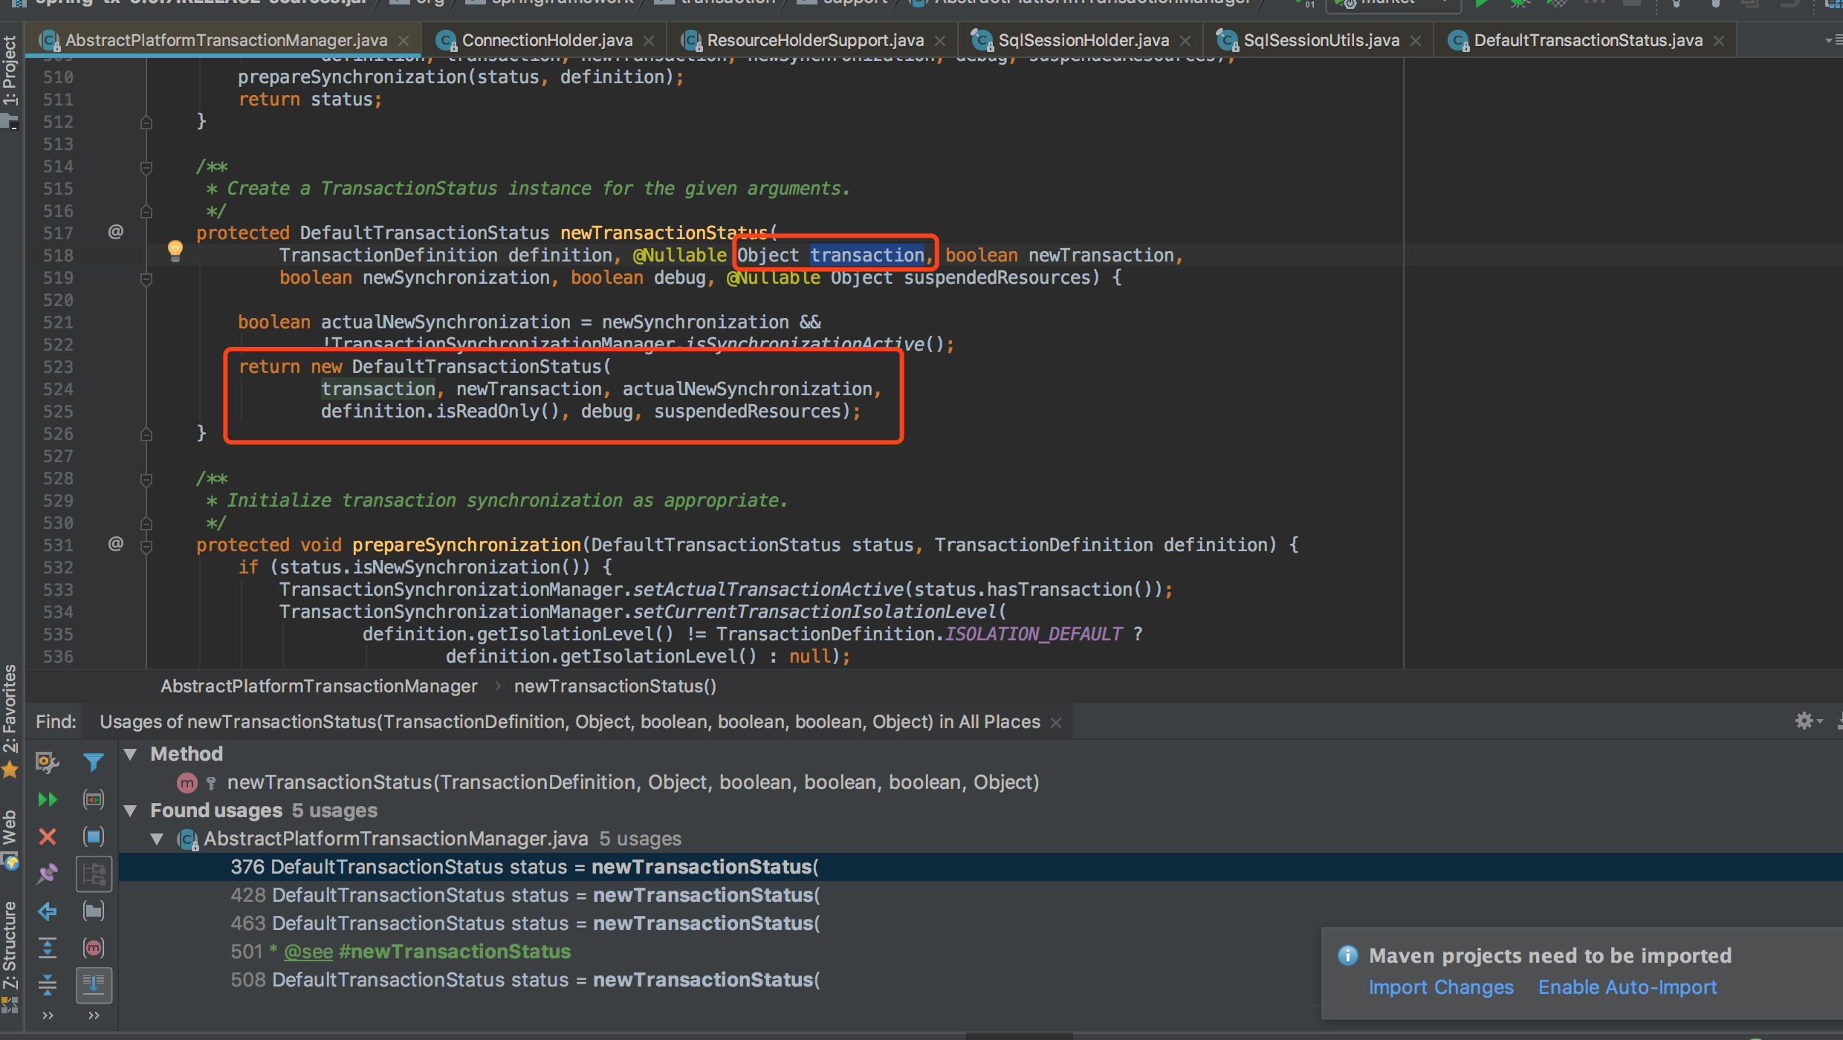Image resolution: width=1843 pixels, height=1040 pixels.
Task: Toggle group by method button
Action: point(93,948)
